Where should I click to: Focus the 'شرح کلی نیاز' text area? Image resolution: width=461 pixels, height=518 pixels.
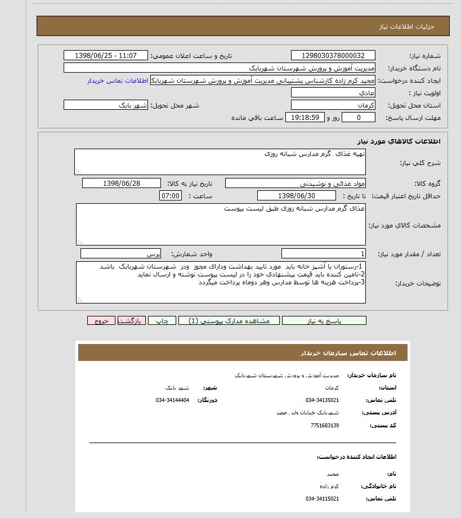click(x=220, y=162)
